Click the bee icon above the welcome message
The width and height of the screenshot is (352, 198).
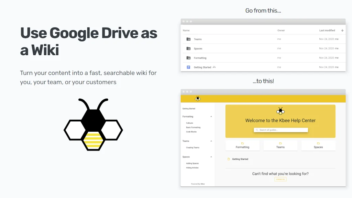tap(280, 111)
